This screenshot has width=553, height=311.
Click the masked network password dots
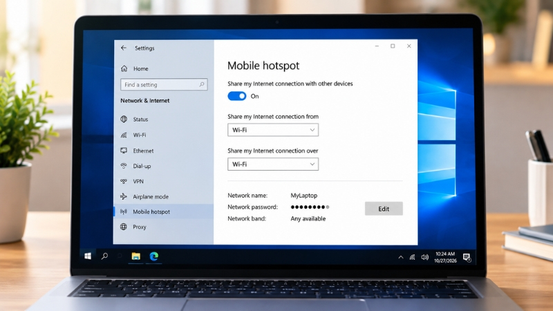click(x=310, y=207)
